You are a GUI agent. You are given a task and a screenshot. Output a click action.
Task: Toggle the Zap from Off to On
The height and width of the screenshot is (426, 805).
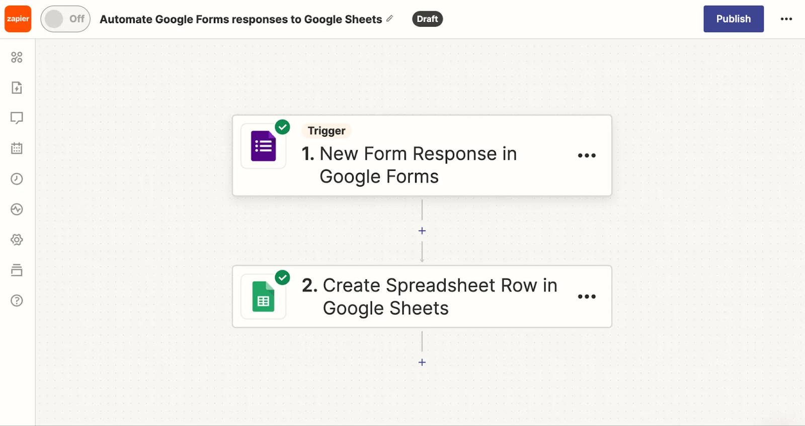point(65,19)
